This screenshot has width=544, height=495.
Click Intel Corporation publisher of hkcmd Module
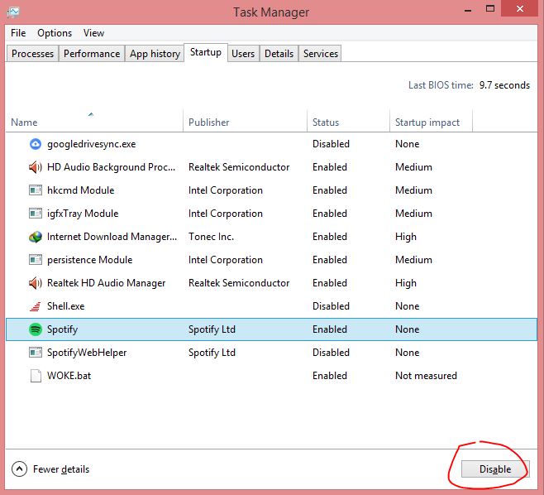pyautogui.click(x=225, y=190)
